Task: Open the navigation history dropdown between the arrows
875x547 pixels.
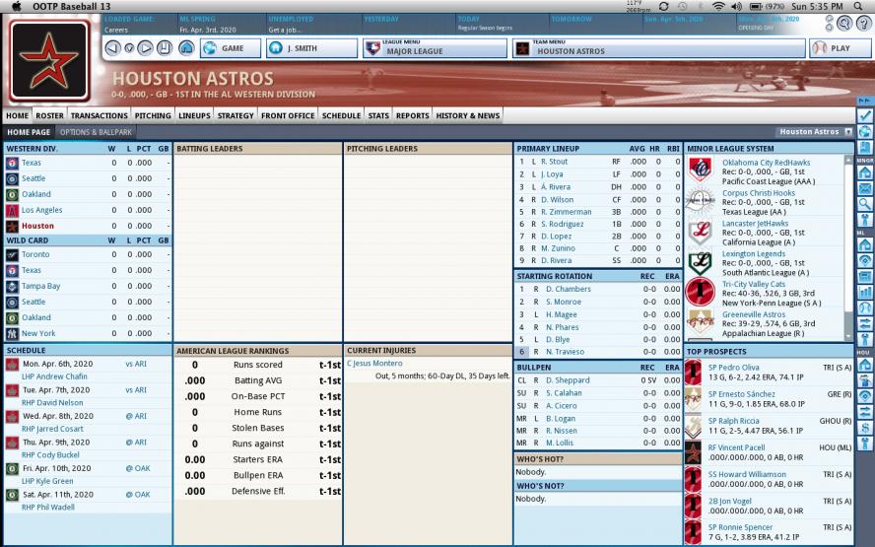Action: 129,48
